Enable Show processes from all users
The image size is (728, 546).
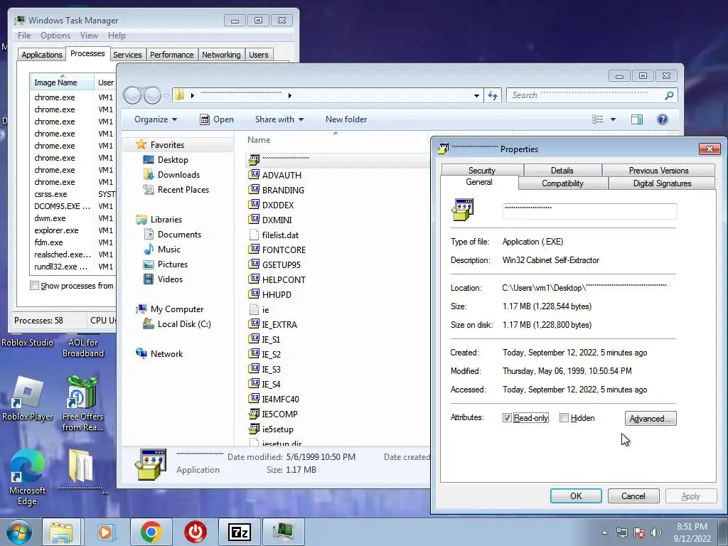tap(34, 286)
